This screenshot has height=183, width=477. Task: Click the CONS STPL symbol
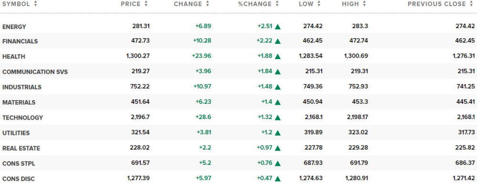pyautogui.click(x=19, y=163)
